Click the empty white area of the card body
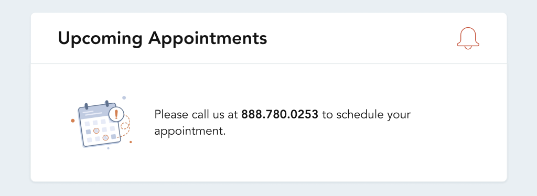 coord(342,161)
